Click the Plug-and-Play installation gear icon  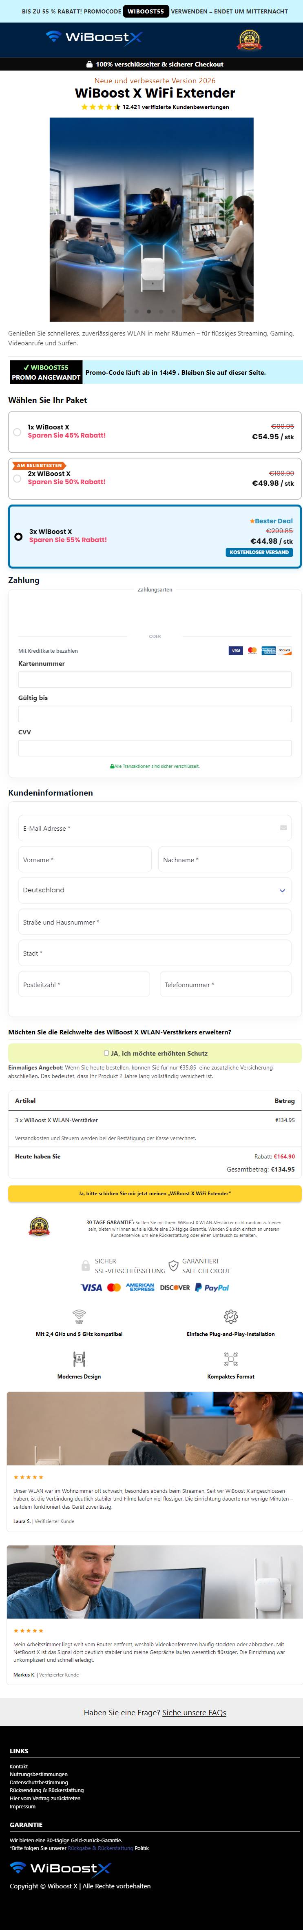230,1316
